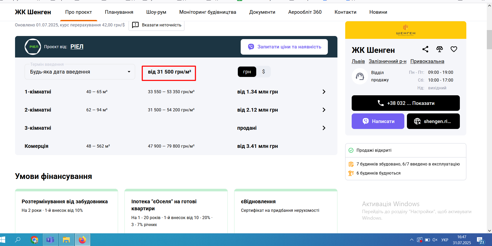Open Chrome from the taskbar
The width and height of the screenshot is (492, 246).
click(x=34, y=240)
